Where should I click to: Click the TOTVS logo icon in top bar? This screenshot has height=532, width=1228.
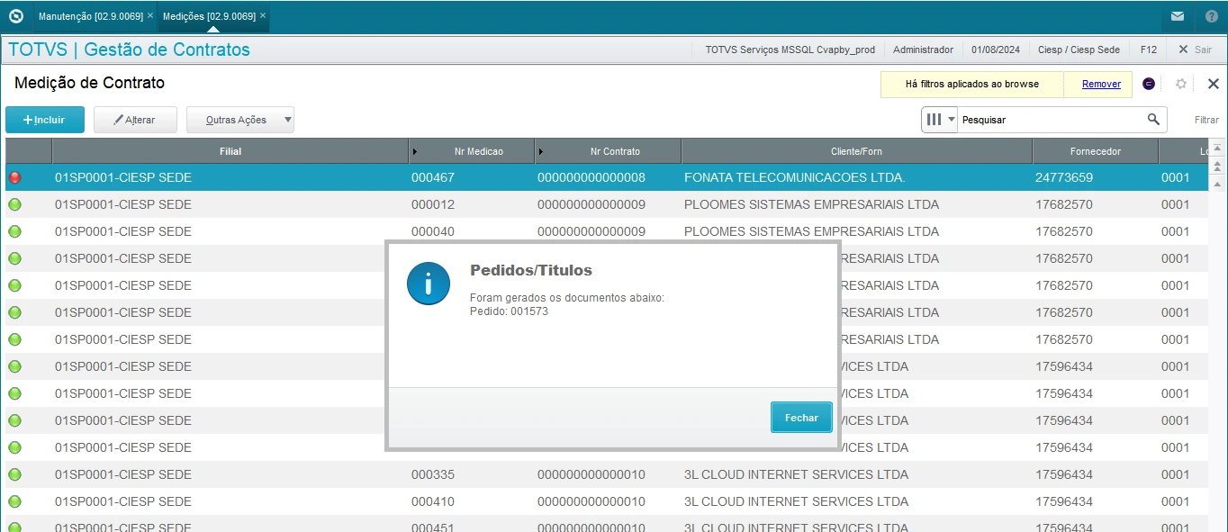click(x=15, y=16)
